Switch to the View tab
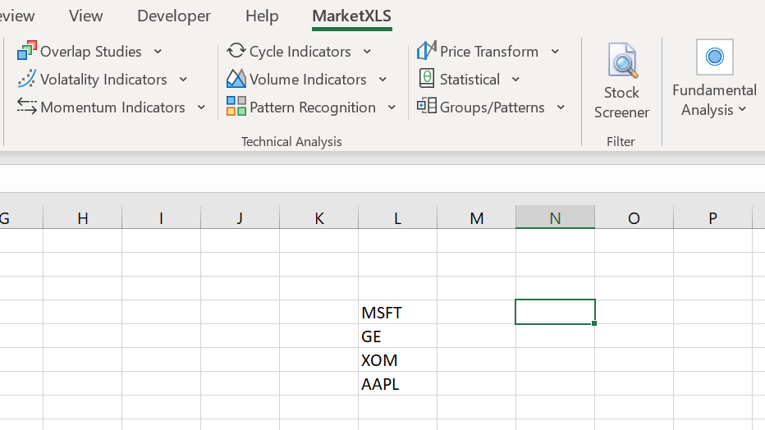765x430 pixels. pos(86,16)
